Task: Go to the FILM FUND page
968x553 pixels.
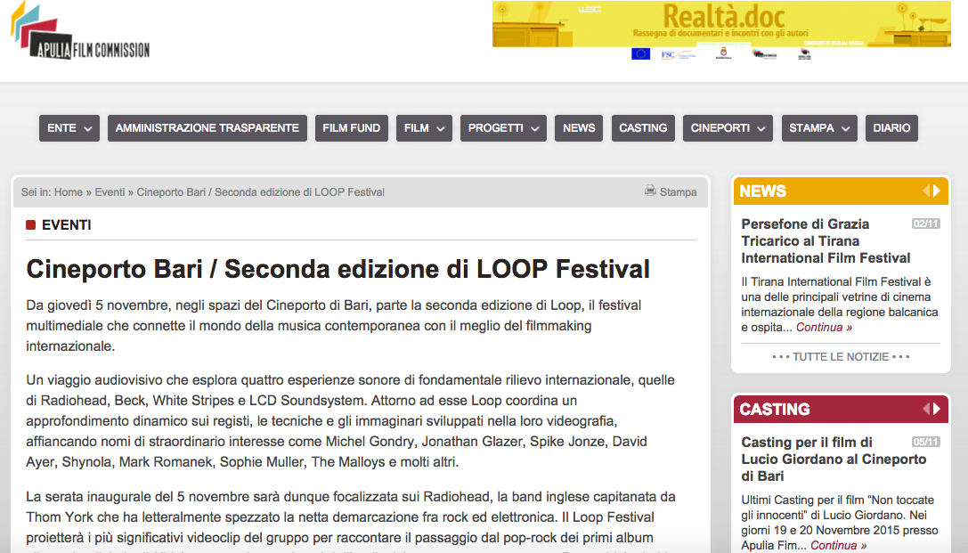Action: [351, 127]
